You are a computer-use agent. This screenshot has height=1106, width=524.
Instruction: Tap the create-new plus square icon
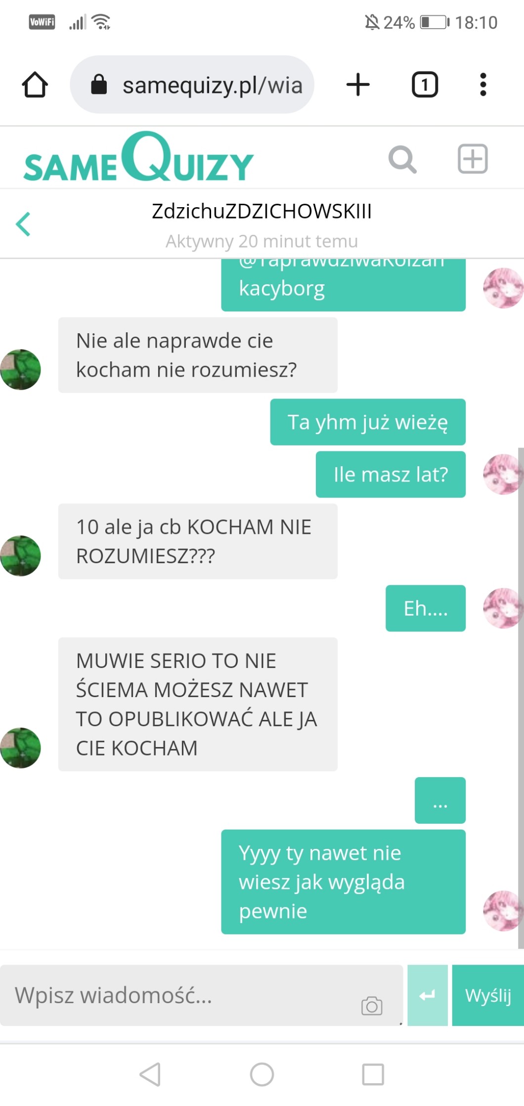pos(473,159)
